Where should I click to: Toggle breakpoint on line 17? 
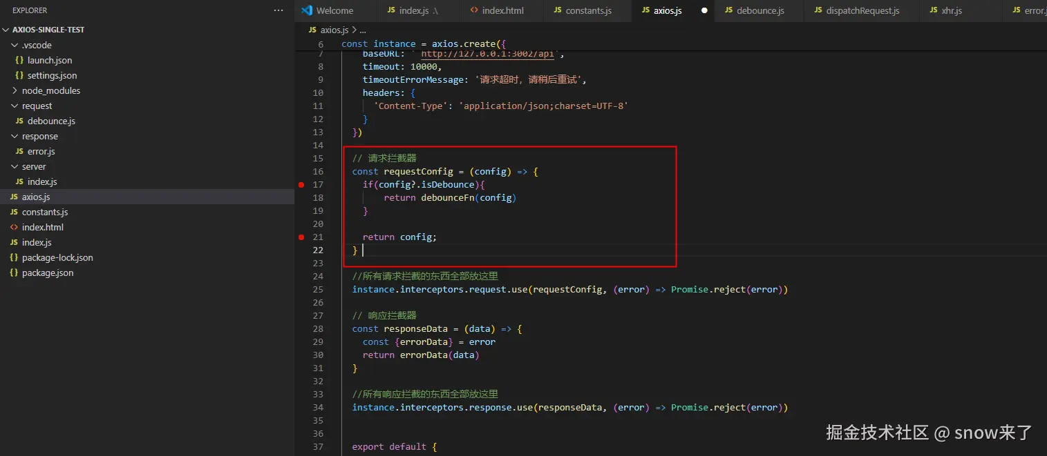pos(301,185)
